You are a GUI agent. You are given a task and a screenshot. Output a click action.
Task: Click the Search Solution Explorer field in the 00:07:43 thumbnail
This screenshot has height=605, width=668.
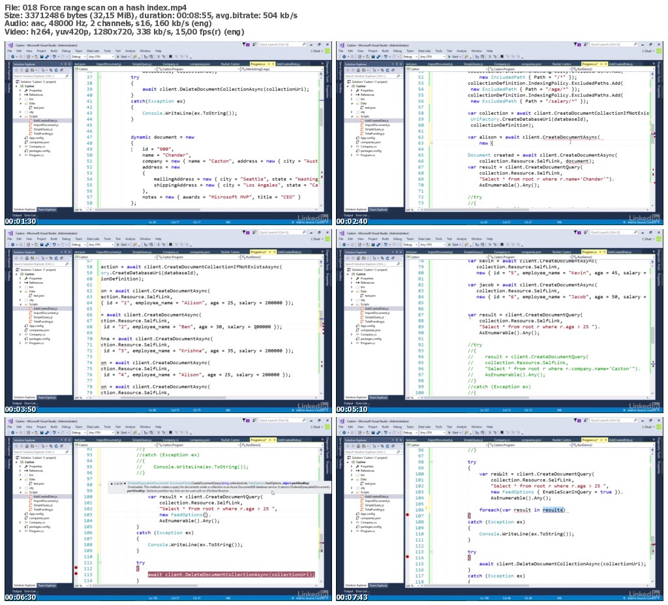(374, 452)
